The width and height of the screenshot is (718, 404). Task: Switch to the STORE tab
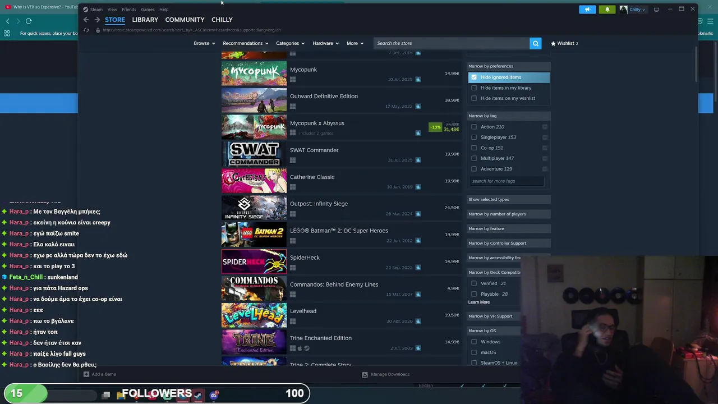pyautogui.click(x=115, y=20)
